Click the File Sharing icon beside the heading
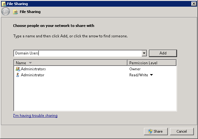The height and width of the screenshot is (139, 198). point(15,12)
